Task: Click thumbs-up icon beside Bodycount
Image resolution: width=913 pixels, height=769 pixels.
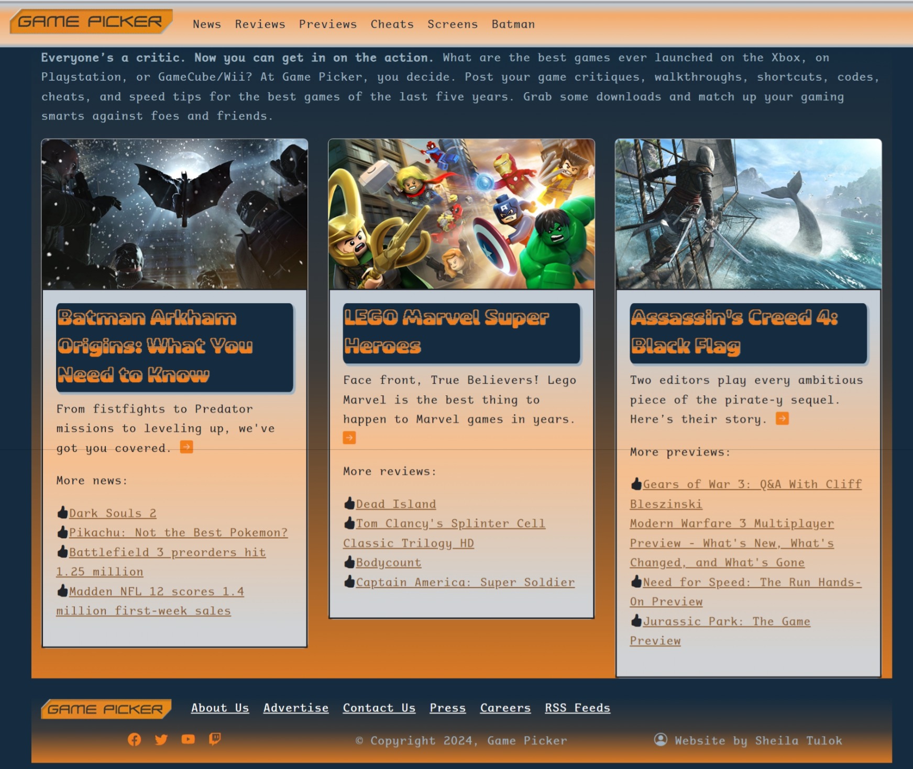Action: (349, 562)
